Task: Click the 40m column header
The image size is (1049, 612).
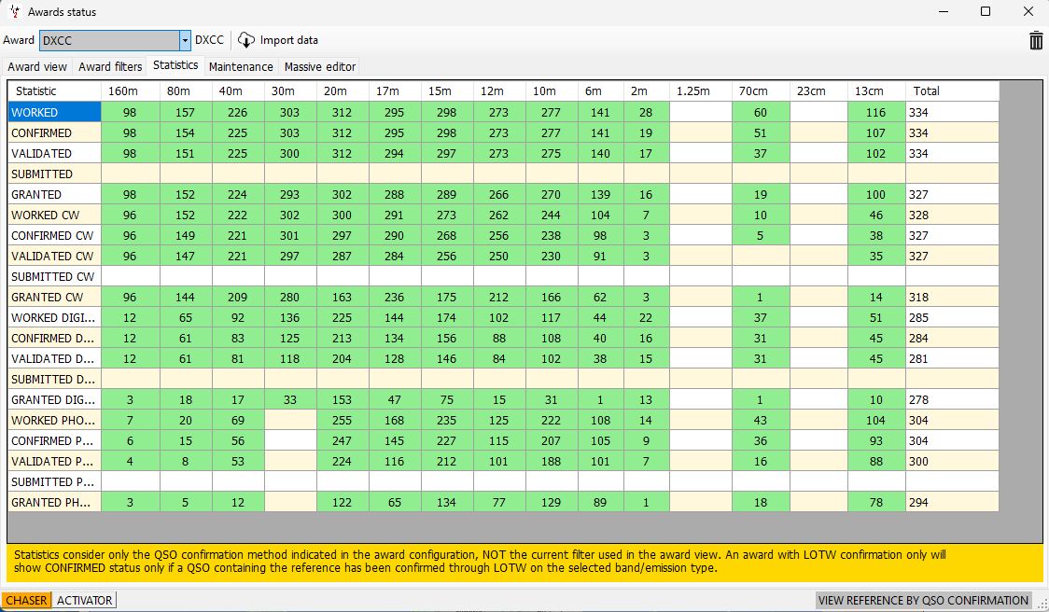Action: click(238, 91)
